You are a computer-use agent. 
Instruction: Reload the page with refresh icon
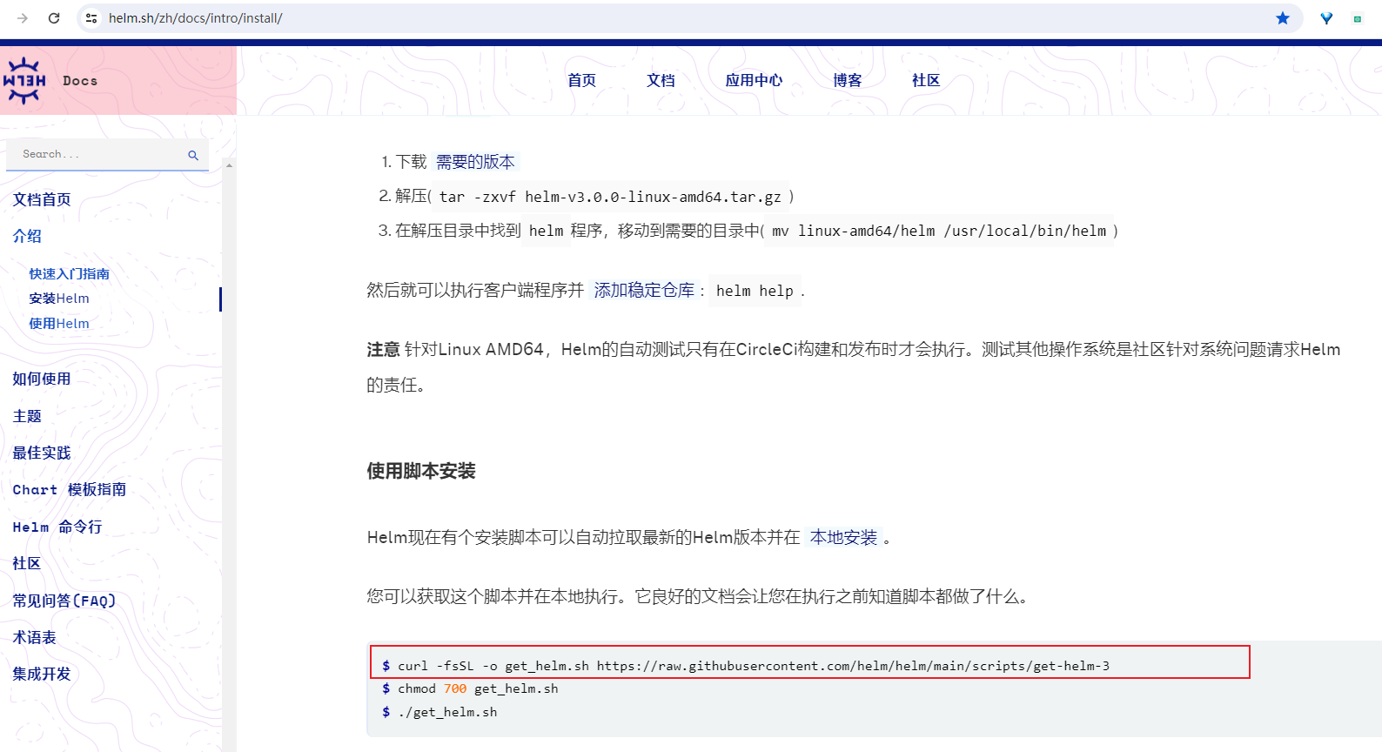tap(54, 18)
